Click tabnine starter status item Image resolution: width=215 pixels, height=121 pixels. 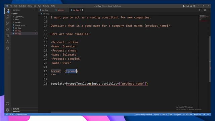pos(21,115)
